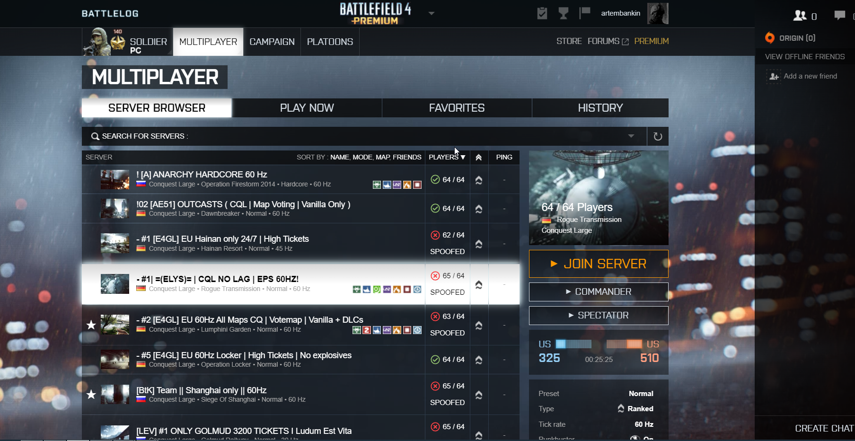Screen dimensions: 855x441
Task: Click the ANARCHY HARDCORE server map thumbnail
Action: pyautogui.click(x=115, y=179)
